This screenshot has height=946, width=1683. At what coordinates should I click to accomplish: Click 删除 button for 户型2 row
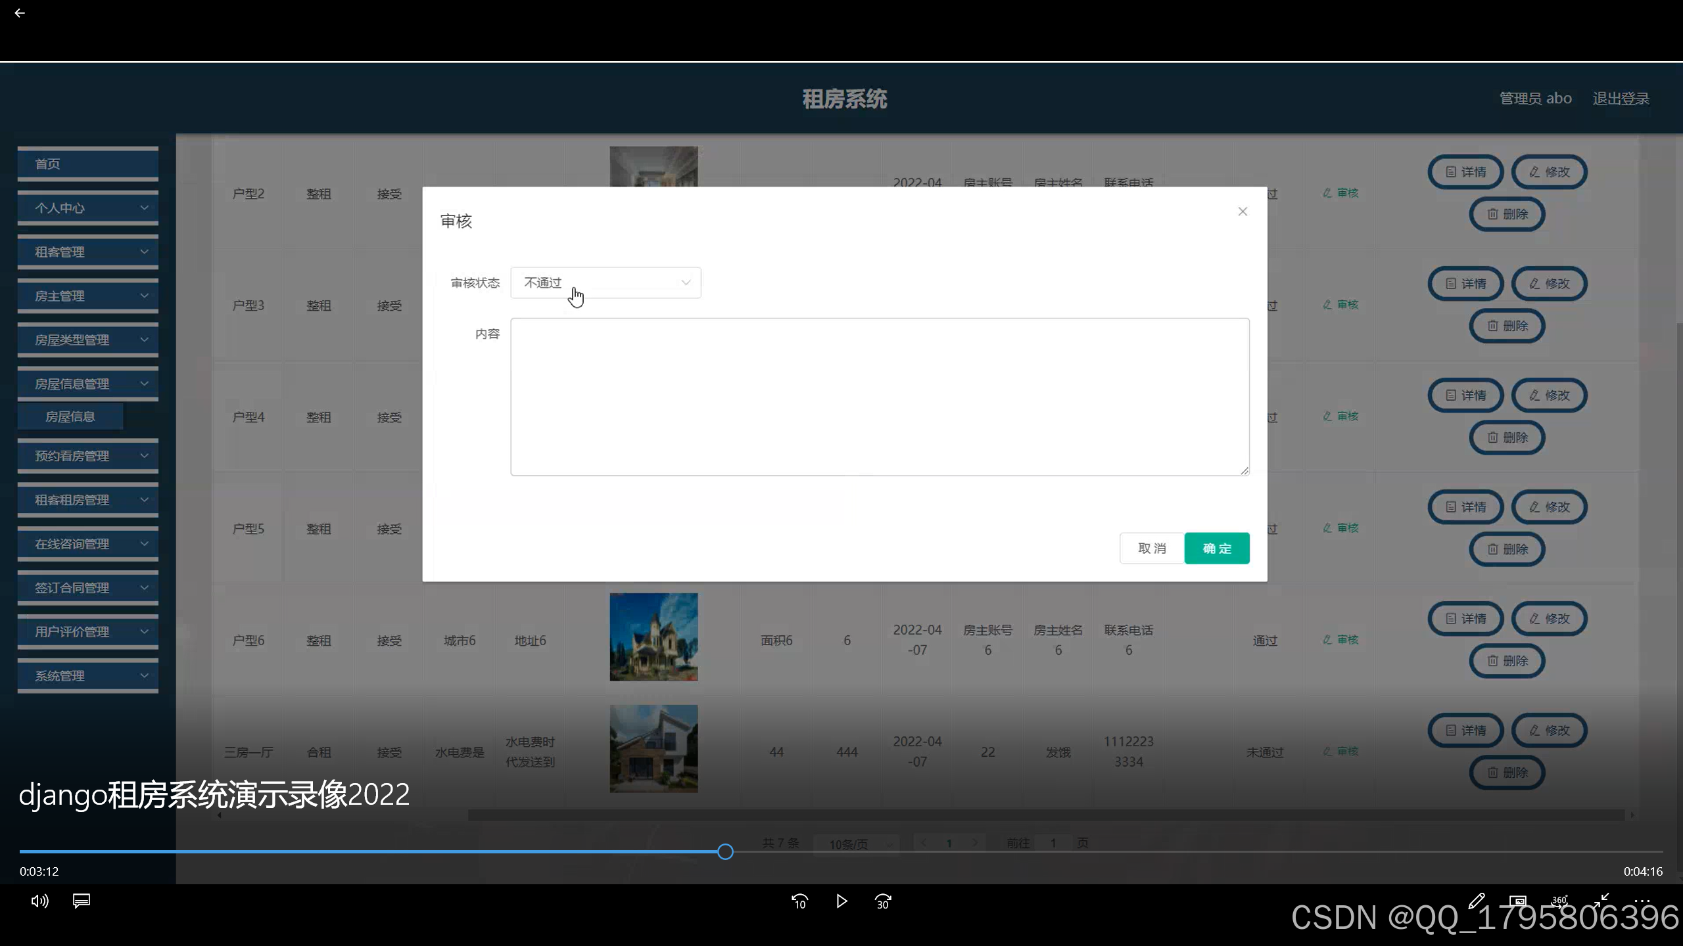[x=1507, y=214]
